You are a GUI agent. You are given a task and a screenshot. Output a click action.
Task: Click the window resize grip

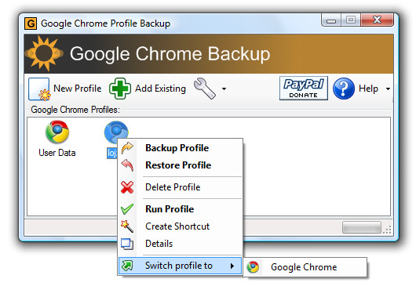[387, 230]
